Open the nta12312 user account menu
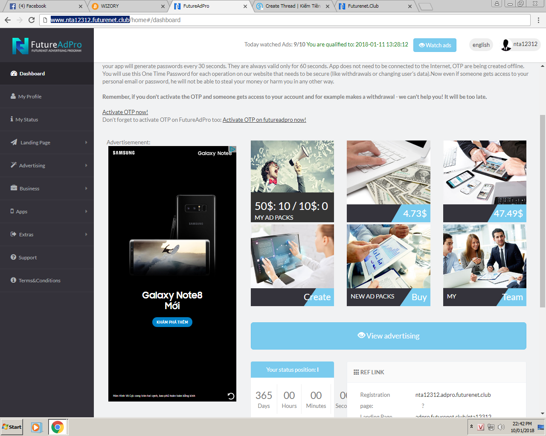The height and width of the screenshot is (436, 546). click(520, 45)
